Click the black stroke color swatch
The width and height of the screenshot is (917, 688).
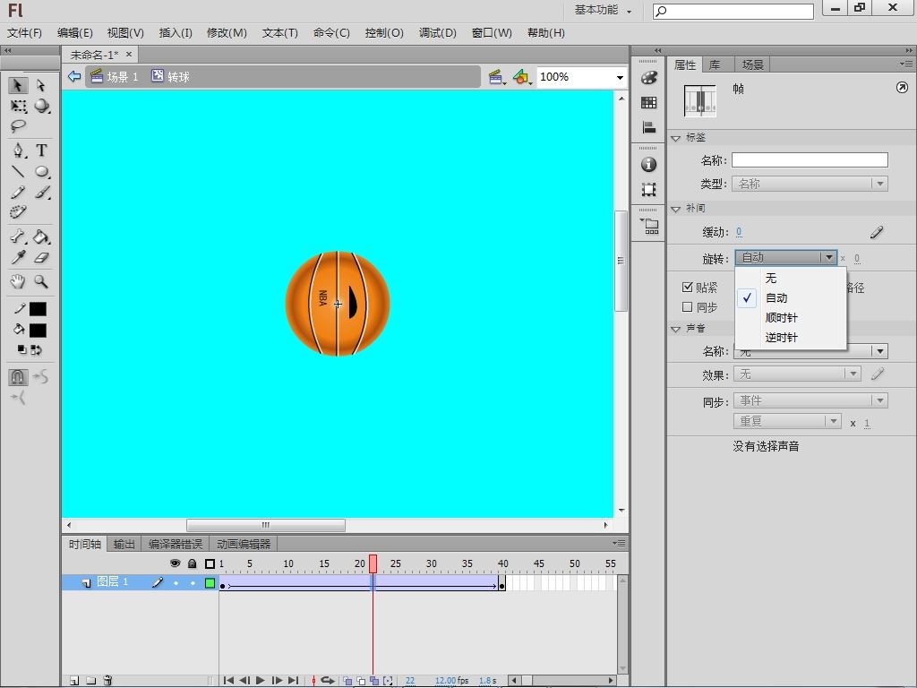click(38, 309)
